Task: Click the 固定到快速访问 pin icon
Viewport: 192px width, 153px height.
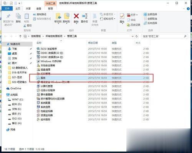Action: [8, 16]
